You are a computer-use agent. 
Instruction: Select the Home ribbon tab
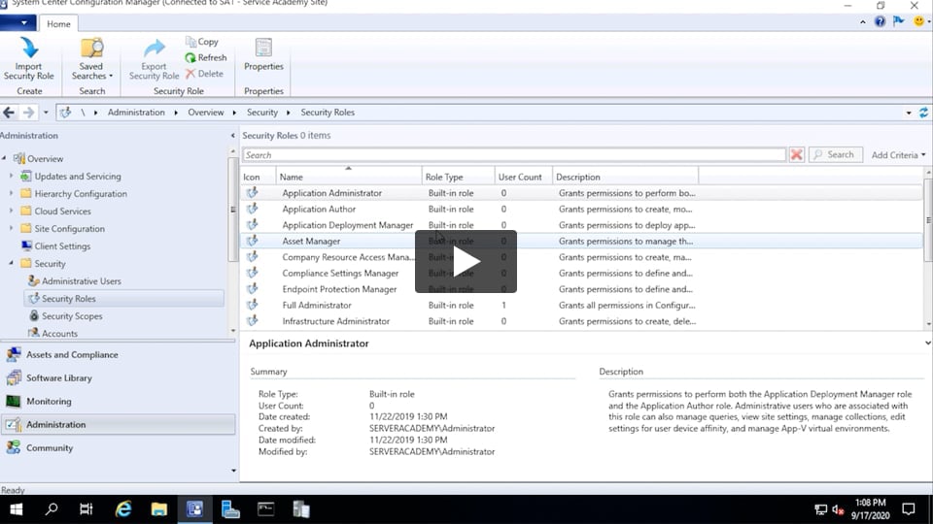58,23
